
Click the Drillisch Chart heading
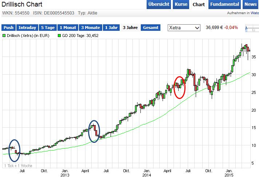22,4
